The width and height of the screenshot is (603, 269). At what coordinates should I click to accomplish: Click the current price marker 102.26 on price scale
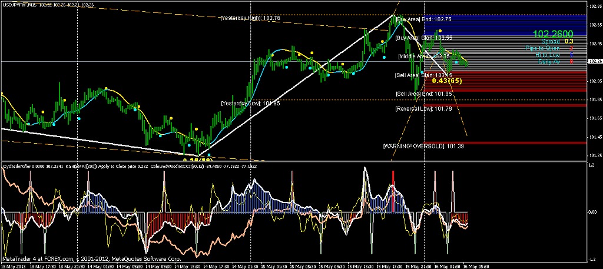click(595, 61)
